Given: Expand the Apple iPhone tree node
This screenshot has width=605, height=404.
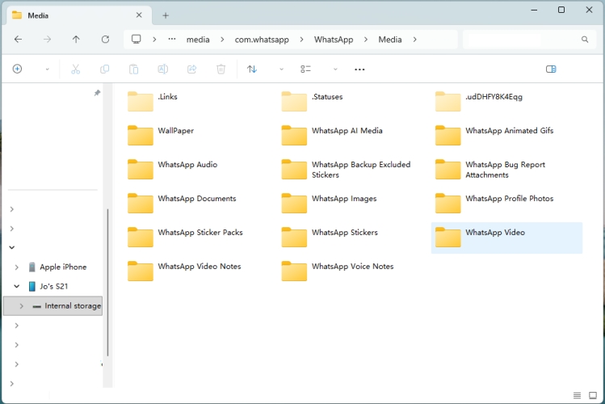Looking at the screenshot, I should (17, 267).
